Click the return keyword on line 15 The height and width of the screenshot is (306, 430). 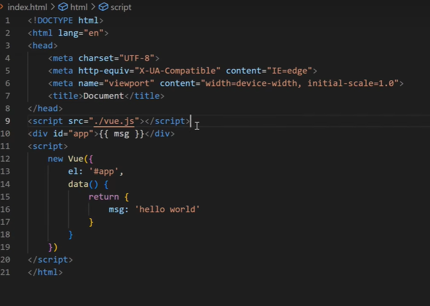click(104, 197)
